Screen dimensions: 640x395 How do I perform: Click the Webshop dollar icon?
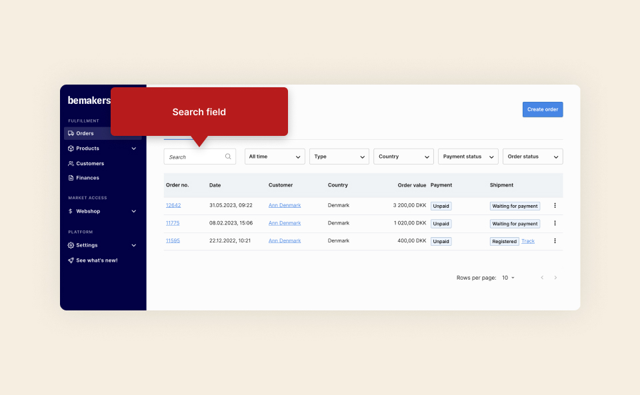[71, 211]
